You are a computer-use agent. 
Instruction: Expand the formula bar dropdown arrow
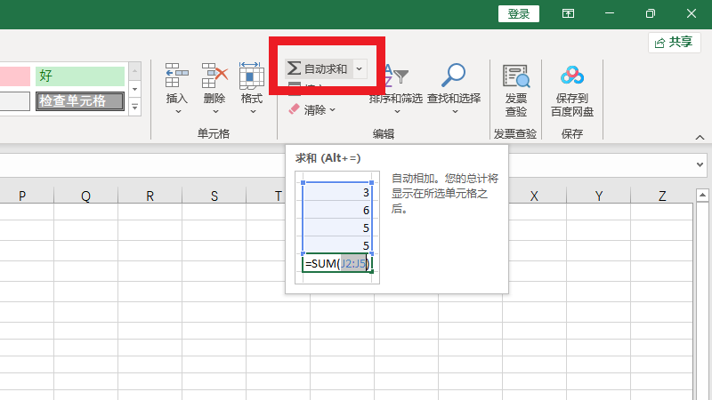[x=700, y=165]
